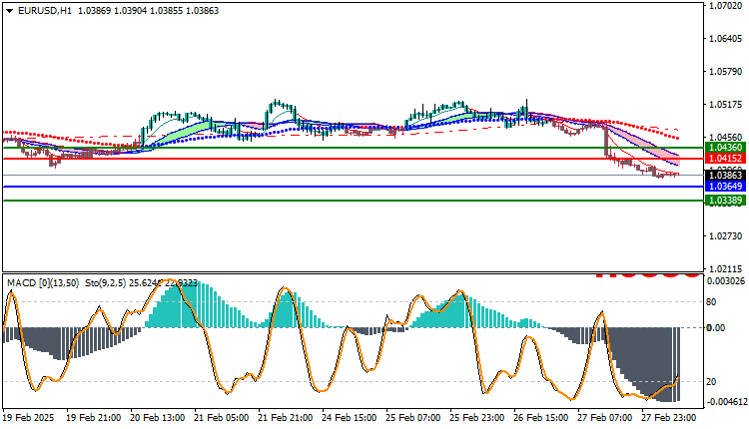
Task: Select the indicator level 80 label
Action: (711, 302)
